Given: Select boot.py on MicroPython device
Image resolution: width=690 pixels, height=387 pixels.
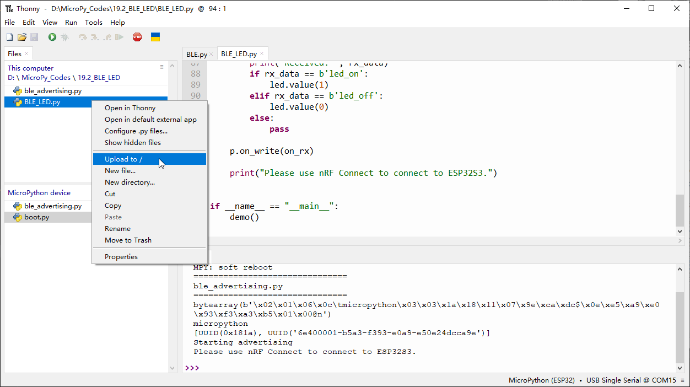Looking at the screenshot, I should click(x=37, y=217).
